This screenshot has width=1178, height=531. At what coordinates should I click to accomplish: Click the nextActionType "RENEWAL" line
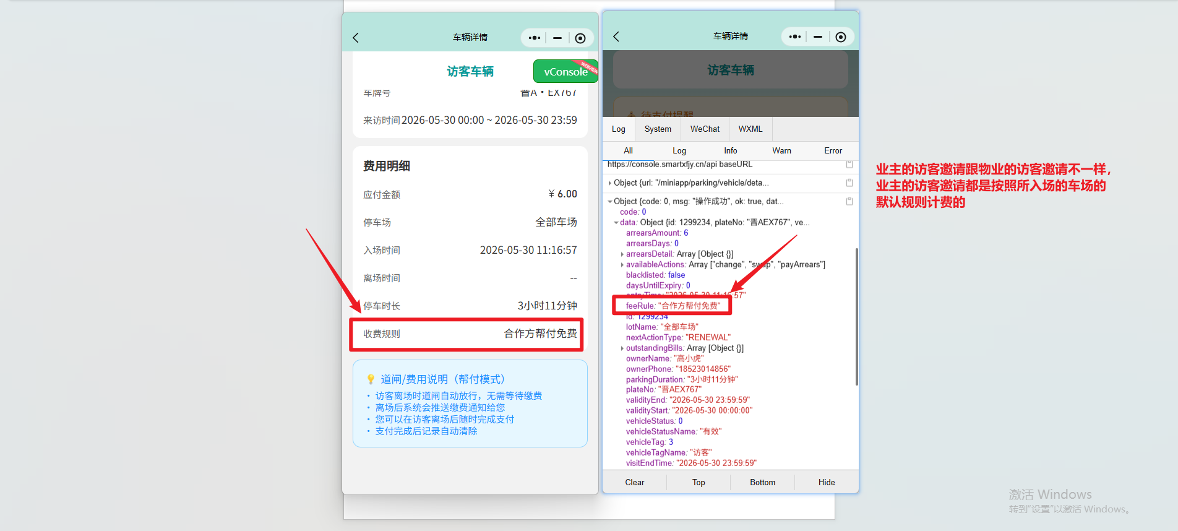click(x=678, y=337)
